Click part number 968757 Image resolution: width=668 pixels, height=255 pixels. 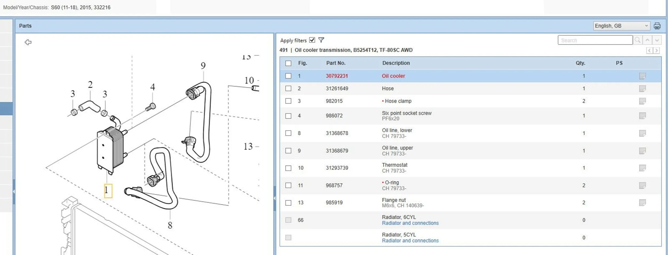coord(334,185)
